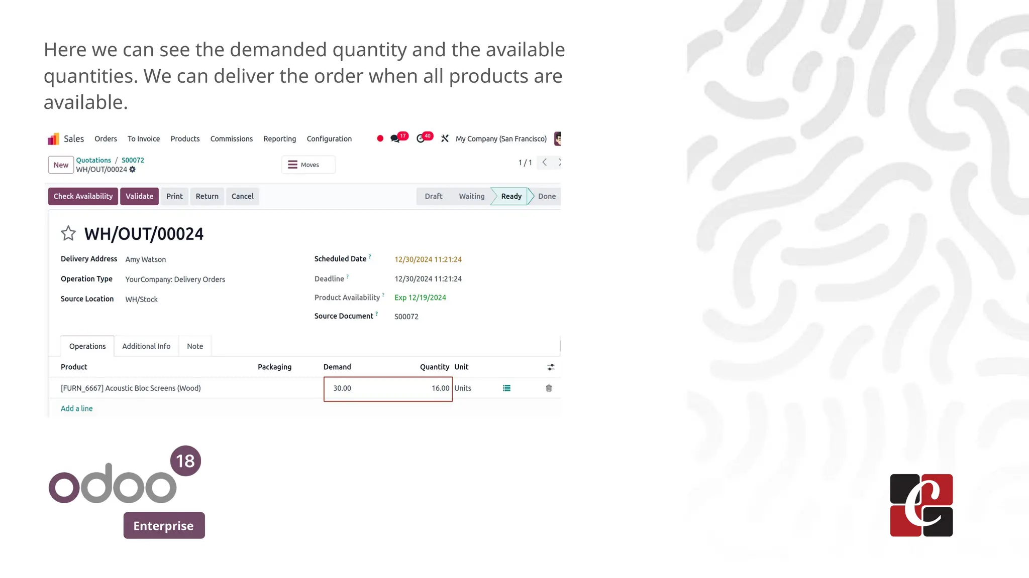Open the To Invoice menu
The image size is (1029, 578).
(x=144, y=139)
